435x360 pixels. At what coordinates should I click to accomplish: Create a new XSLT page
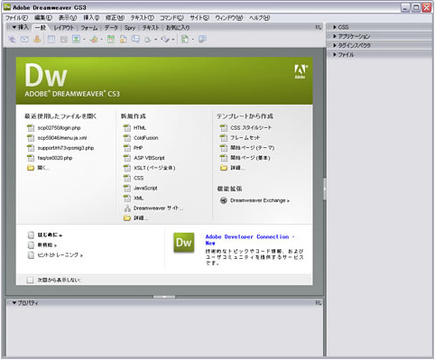149,168
